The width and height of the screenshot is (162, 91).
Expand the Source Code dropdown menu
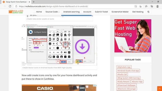52,12
